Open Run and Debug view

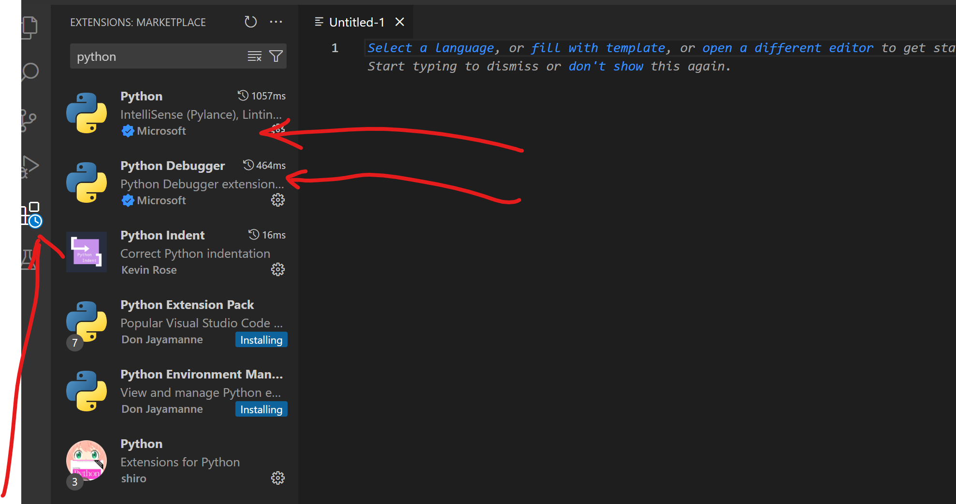pos(30,167)
